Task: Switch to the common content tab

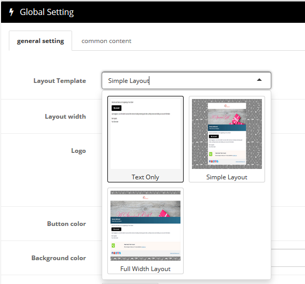Action: point(106,41)
